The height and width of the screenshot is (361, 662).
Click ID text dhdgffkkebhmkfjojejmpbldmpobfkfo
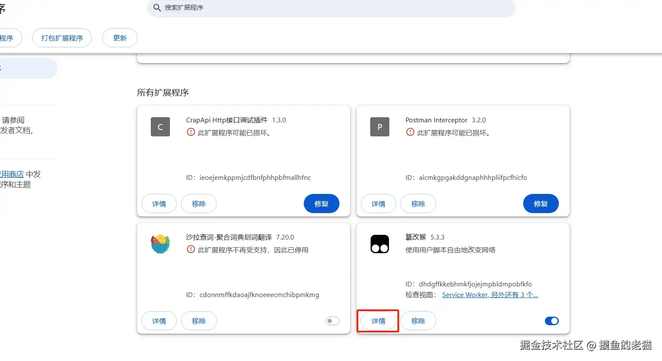[475, 284]
